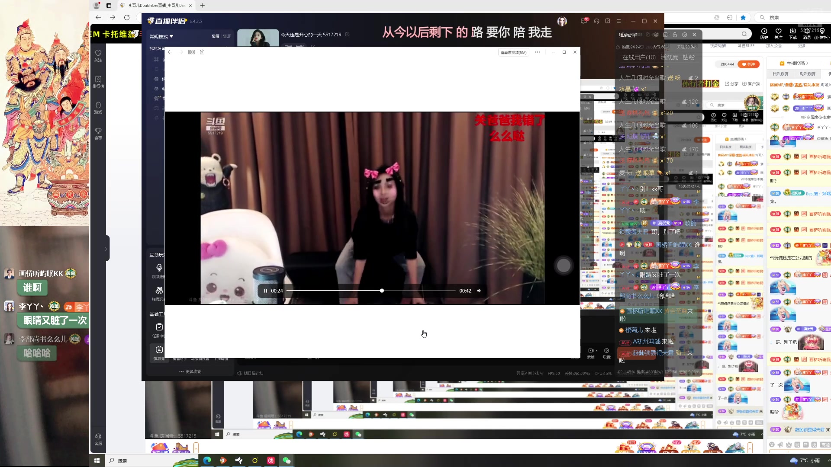Close the 李哥儿DoubleLee browser tab
831x467 pixels.
point(190,6)
